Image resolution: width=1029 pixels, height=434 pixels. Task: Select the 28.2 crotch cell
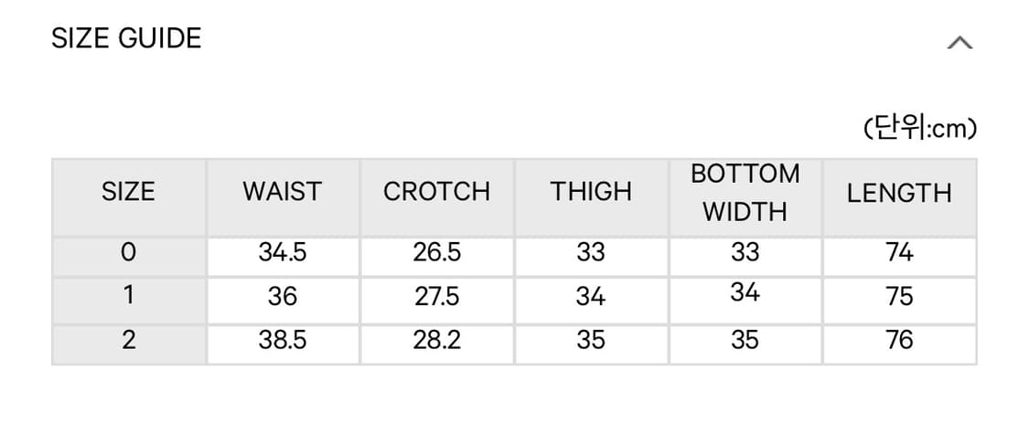coord(436,340)
